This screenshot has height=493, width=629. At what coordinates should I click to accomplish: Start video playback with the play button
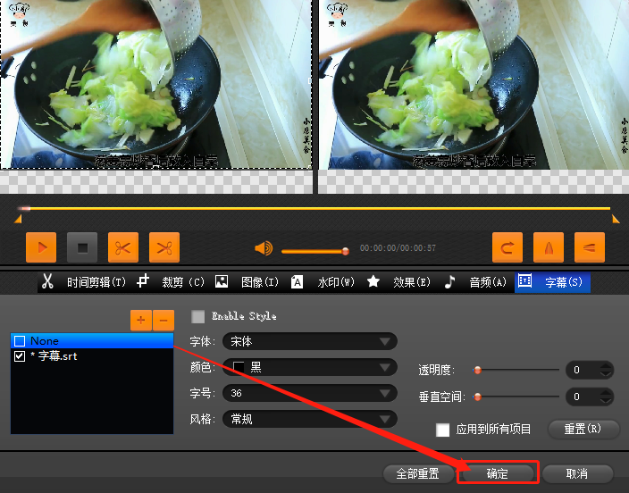coord(41,247)
